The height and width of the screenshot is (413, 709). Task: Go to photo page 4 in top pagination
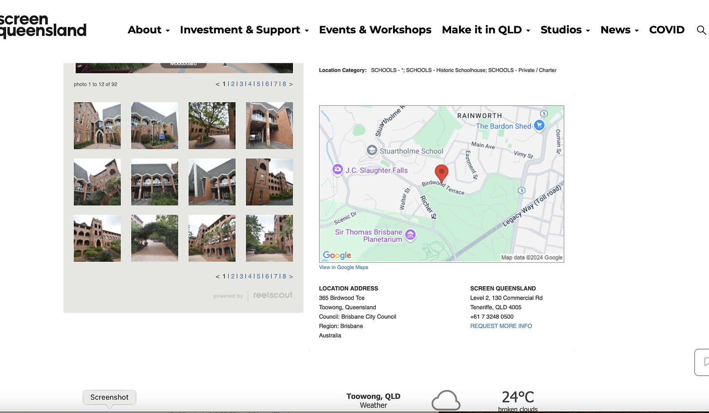[x=250, y=84]
